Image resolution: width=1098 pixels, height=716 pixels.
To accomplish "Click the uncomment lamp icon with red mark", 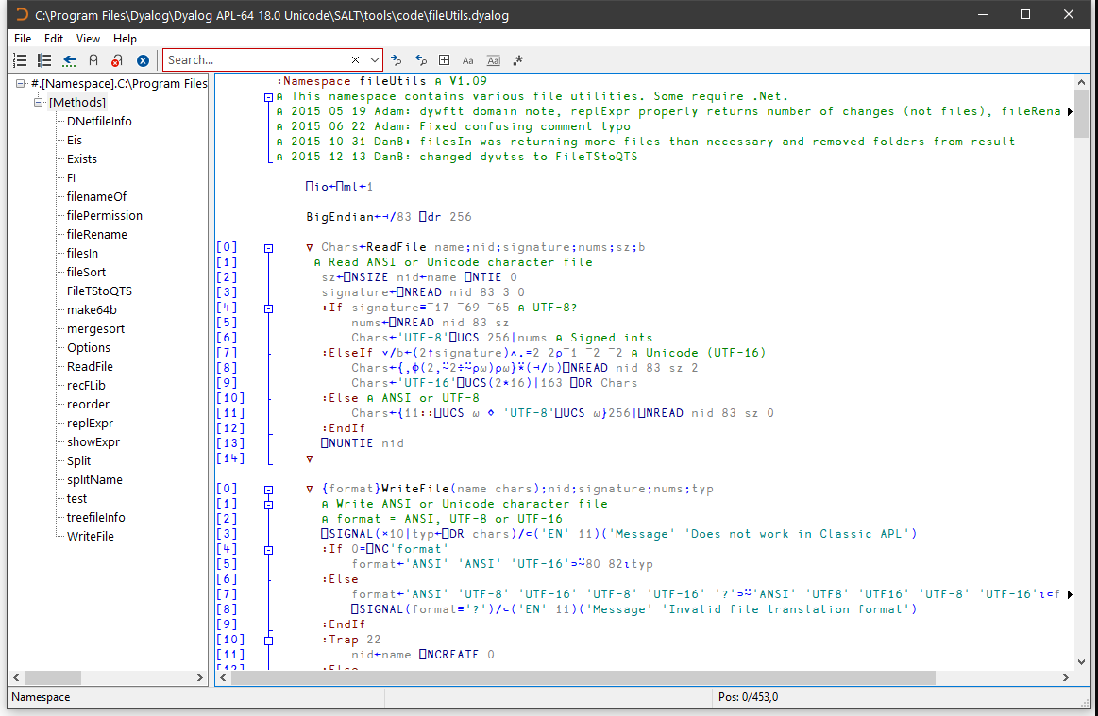I will (x=117, y=60).
